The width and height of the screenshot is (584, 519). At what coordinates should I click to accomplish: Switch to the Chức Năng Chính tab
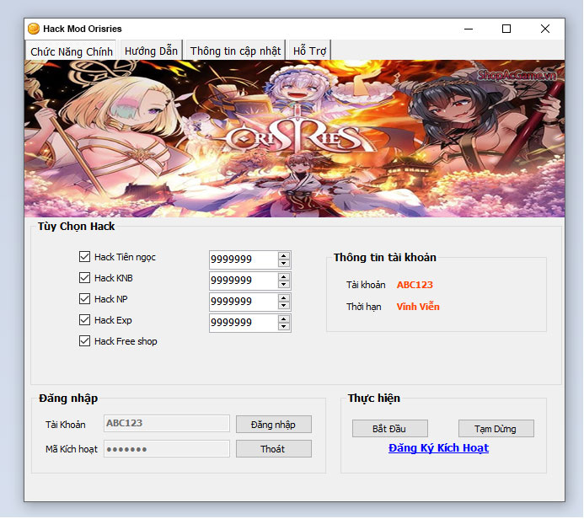click(x=71, y=51)
